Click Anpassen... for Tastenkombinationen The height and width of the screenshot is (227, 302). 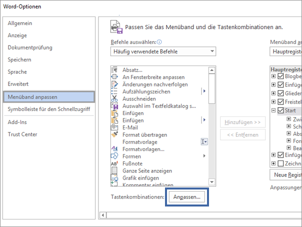pyautogui.click(x=187, y=197)
